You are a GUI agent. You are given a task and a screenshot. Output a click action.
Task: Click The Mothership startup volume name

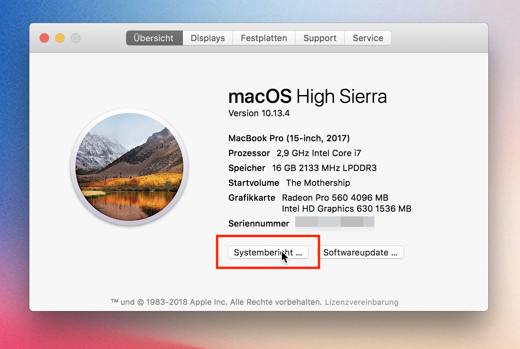coord(318,183)
